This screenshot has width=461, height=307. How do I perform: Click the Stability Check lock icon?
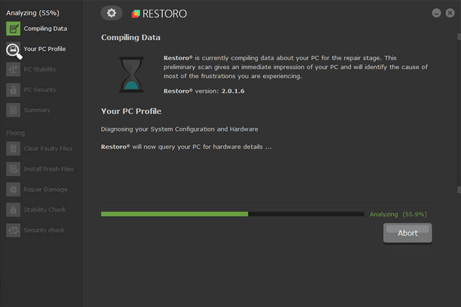coord(13,210)
